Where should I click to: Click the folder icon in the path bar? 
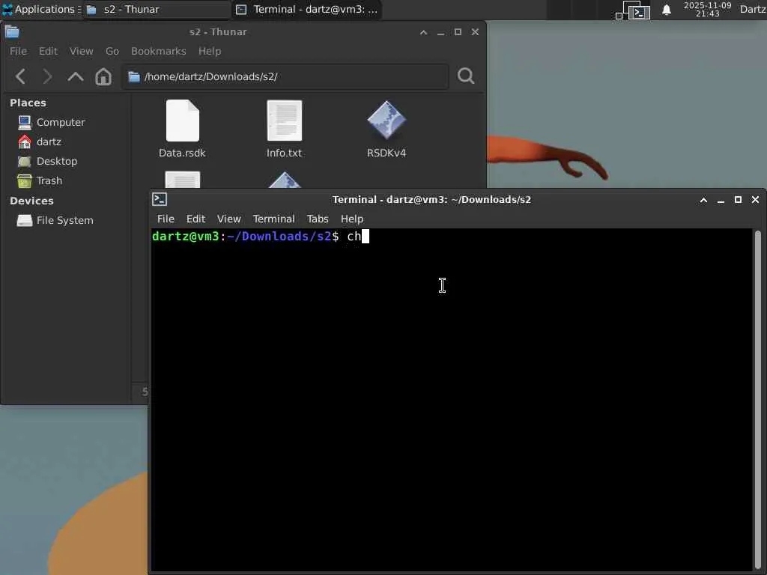[134, 77]
